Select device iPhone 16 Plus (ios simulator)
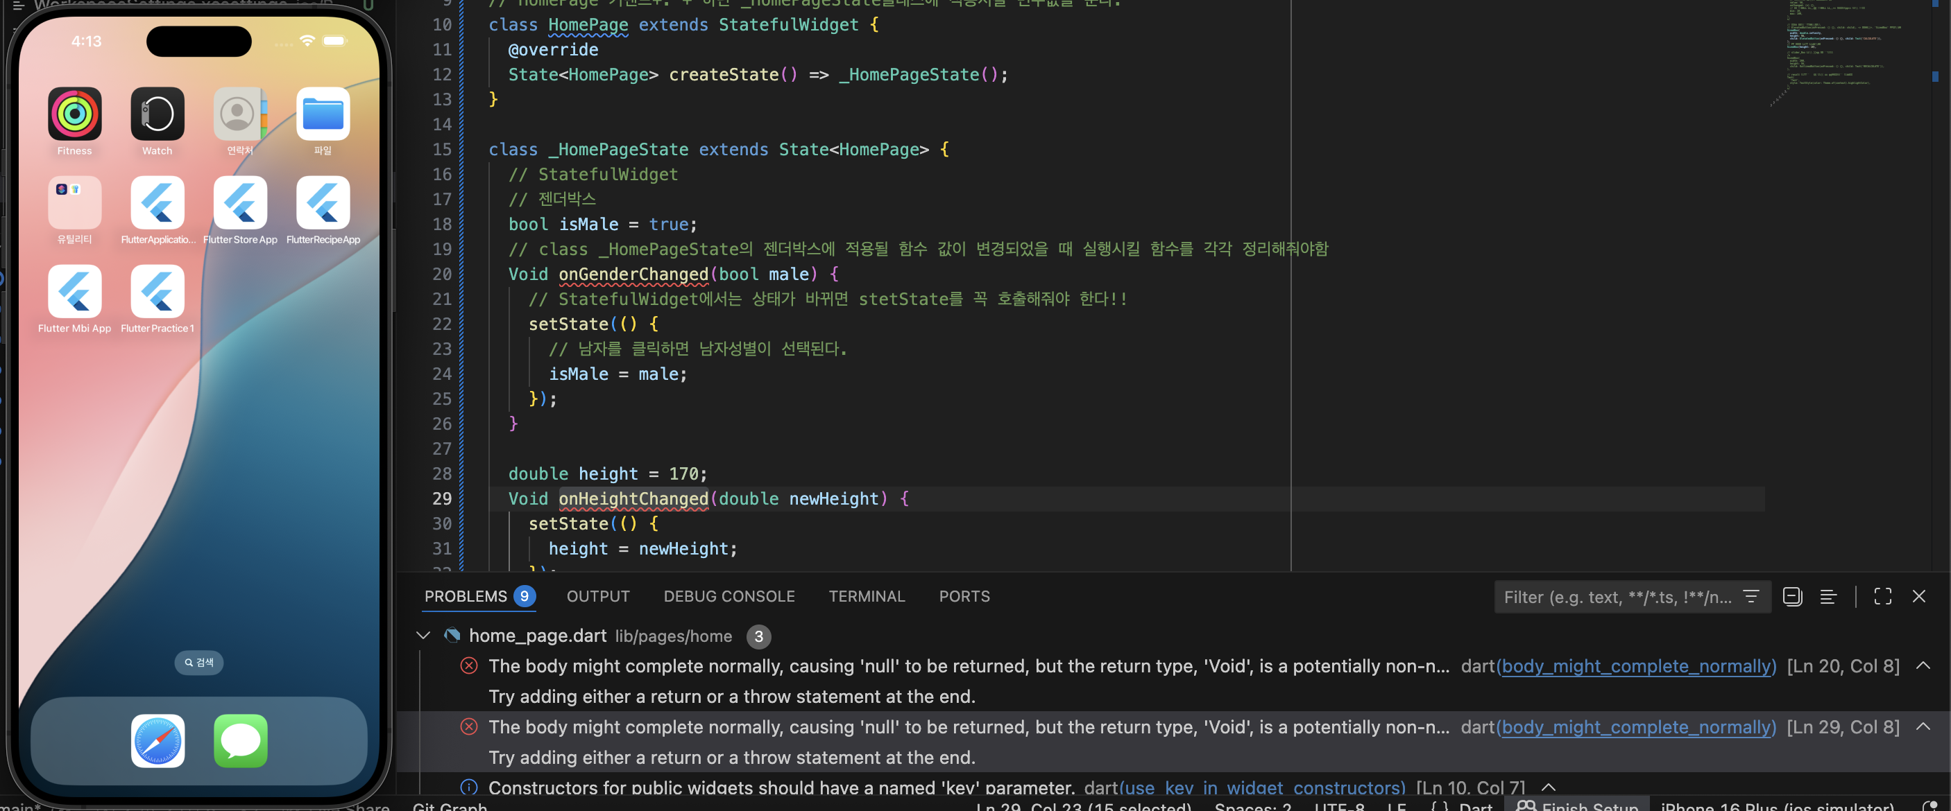The height and width of the screenshot is (811, 1951). pyautogui.click(x=1777, y=805)
